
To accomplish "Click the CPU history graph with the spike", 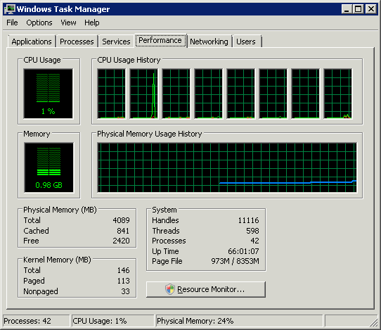I will click(143, 94).
